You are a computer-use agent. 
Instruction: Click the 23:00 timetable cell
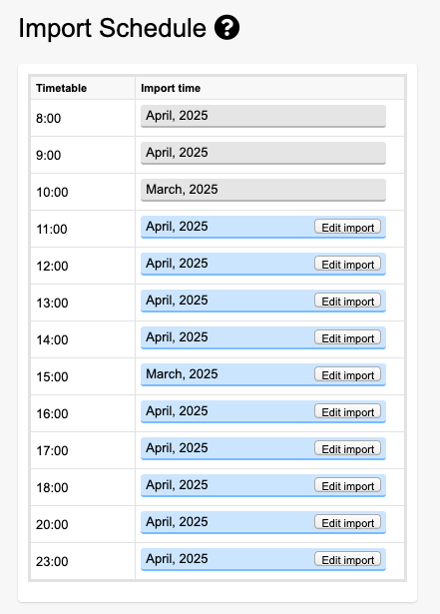coord(83,561)
